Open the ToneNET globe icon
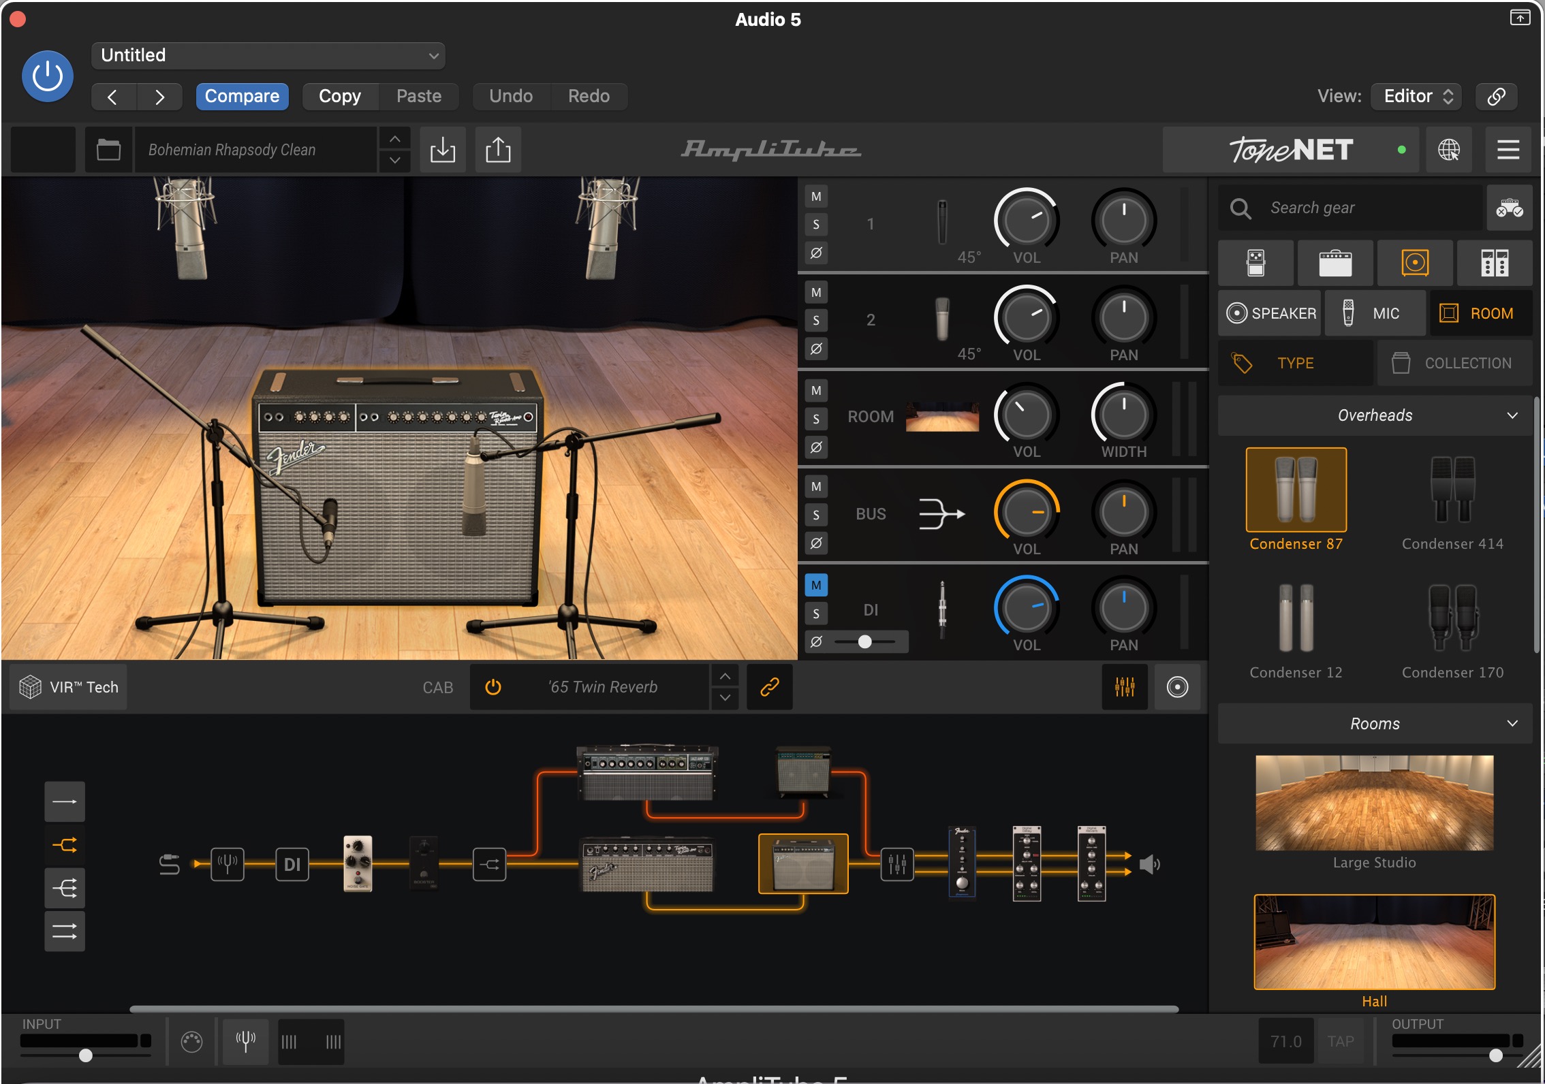The height and width of the screenshot is (1084, 1545). pos(1448,150)
